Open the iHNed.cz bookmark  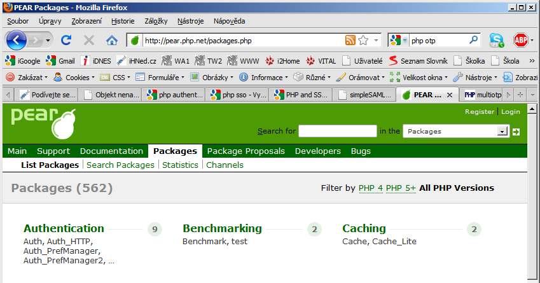136,61
